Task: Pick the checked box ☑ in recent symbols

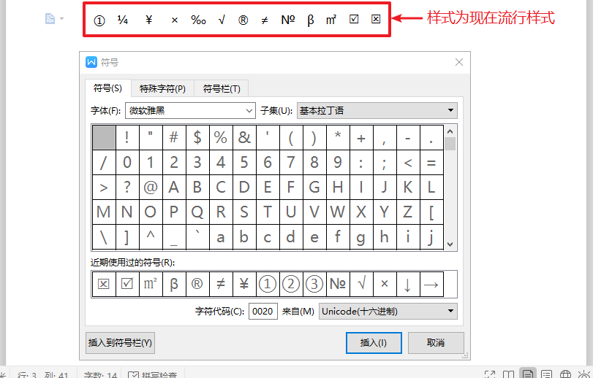Action: click(x=127, y=285)
